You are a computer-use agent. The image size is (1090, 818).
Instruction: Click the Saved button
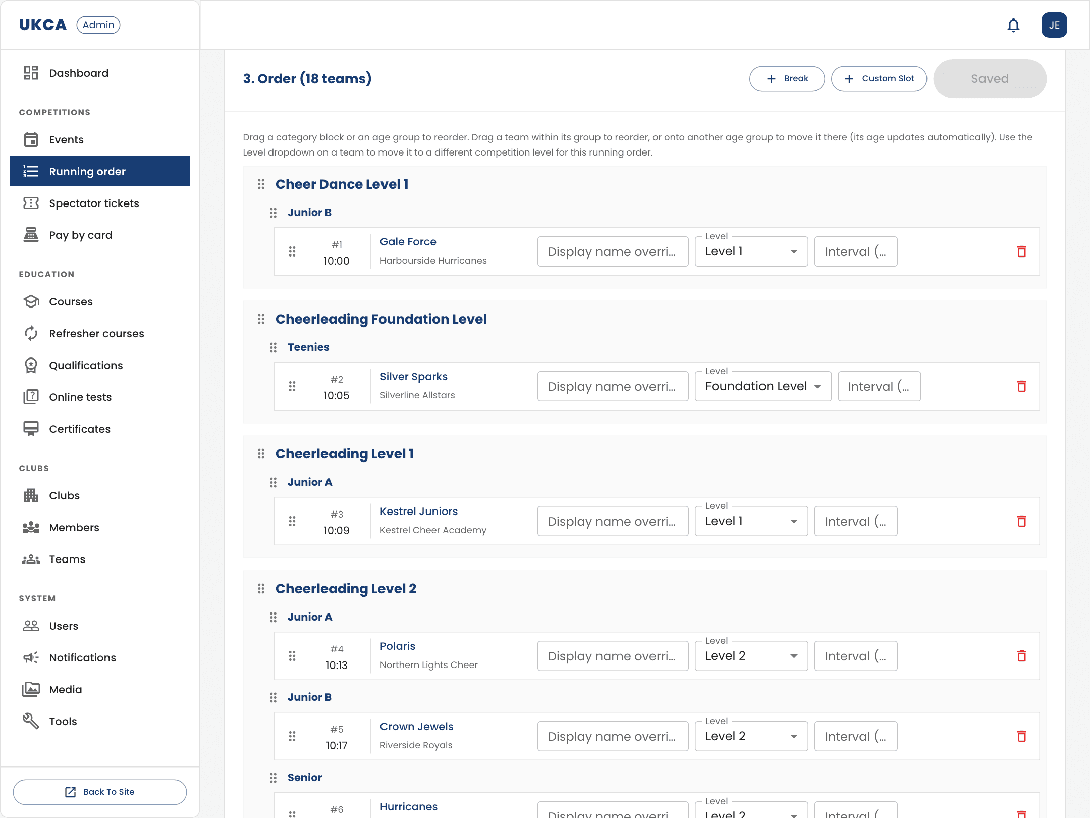click(990, 79)
